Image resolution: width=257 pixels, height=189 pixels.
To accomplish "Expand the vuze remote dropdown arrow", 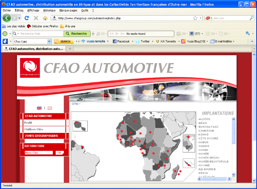I will coord(108,41).
